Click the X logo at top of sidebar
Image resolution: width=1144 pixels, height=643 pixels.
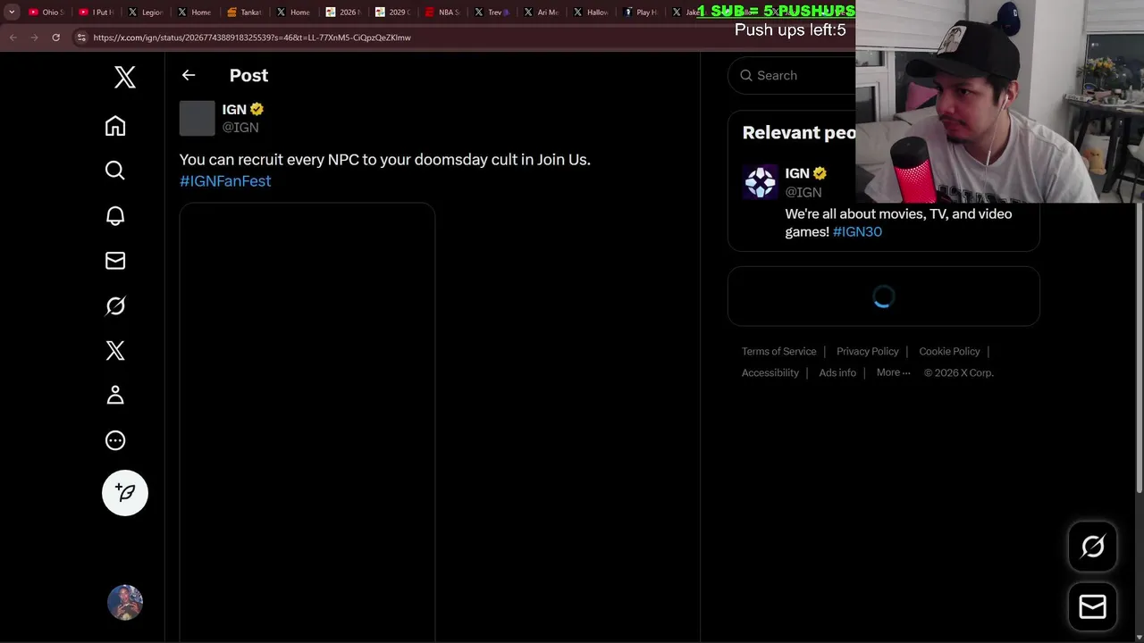pyautogui.click(x=125, y=77)
